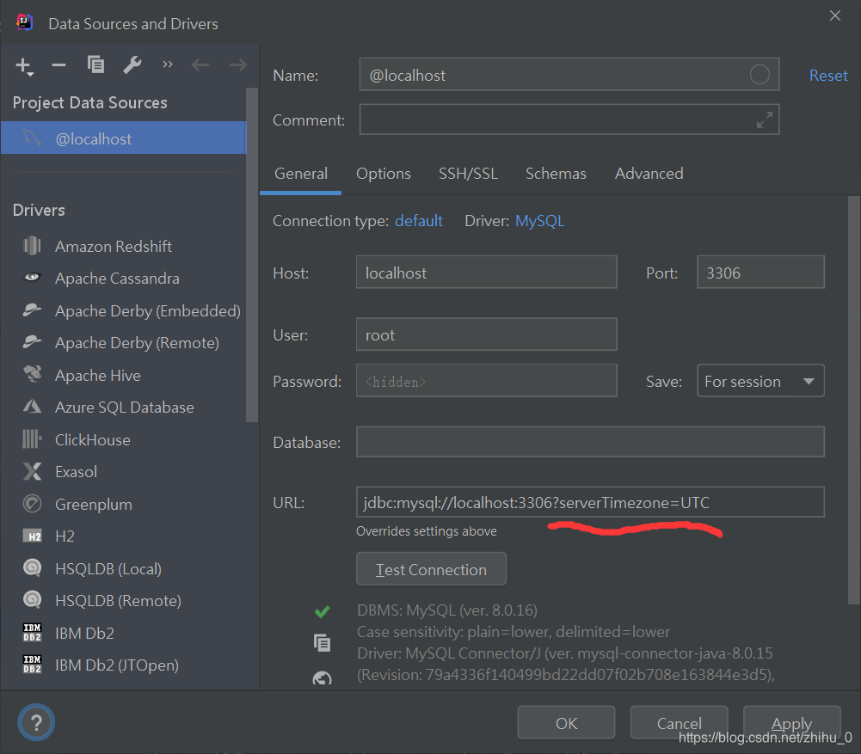Click the General tab content scrollbar

(854, 401)
